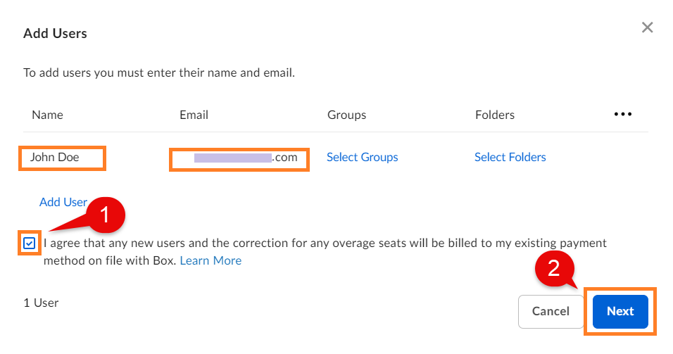The width and height of the screenshot is (673, 354).
Task: Click the email address input field
Action: pos(239,158)
